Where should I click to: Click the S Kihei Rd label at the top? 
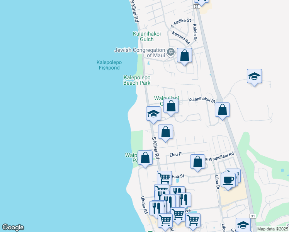pyautogui.click(x=135, y=11)
